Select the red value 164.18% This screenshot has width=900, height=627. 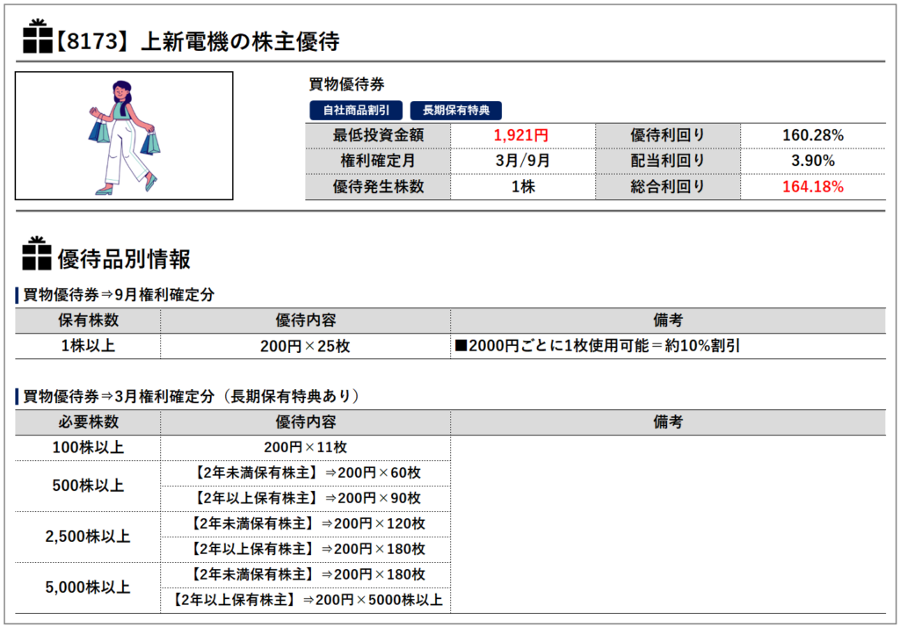tap(813, 186)
